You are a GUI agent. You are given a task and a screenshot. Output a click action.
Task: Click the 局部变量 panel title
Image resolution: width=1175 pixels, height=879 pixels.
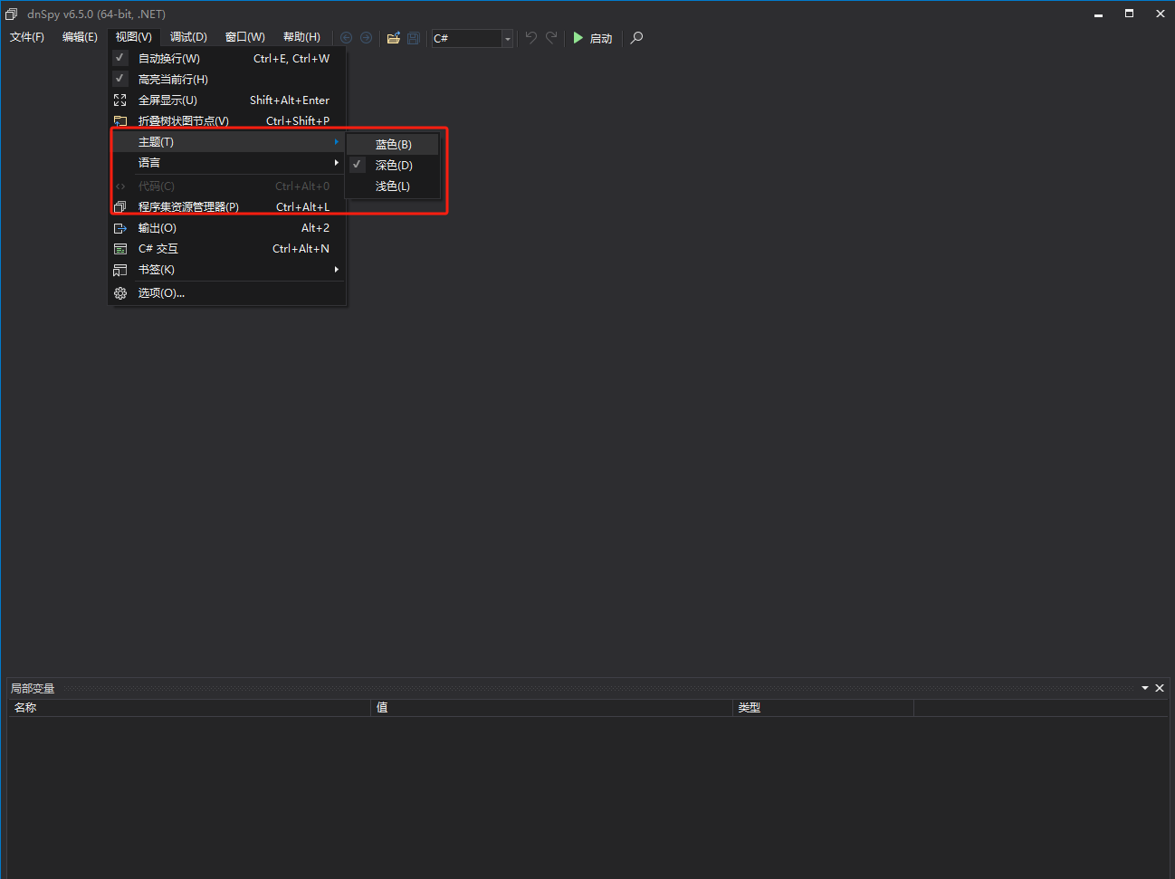[33, 689]
